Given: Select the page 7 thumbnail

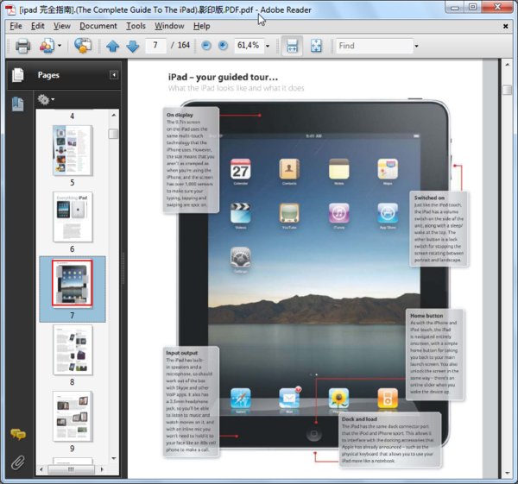Looking at the screenshot, I should pos(73,283).
